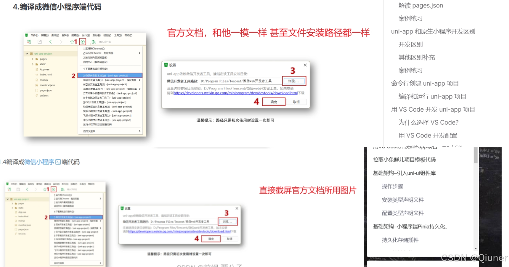509x267 pixels.
Task: Jump to uni-app 和原生小程序开发区别 section
Action: (x=433, y=31)
